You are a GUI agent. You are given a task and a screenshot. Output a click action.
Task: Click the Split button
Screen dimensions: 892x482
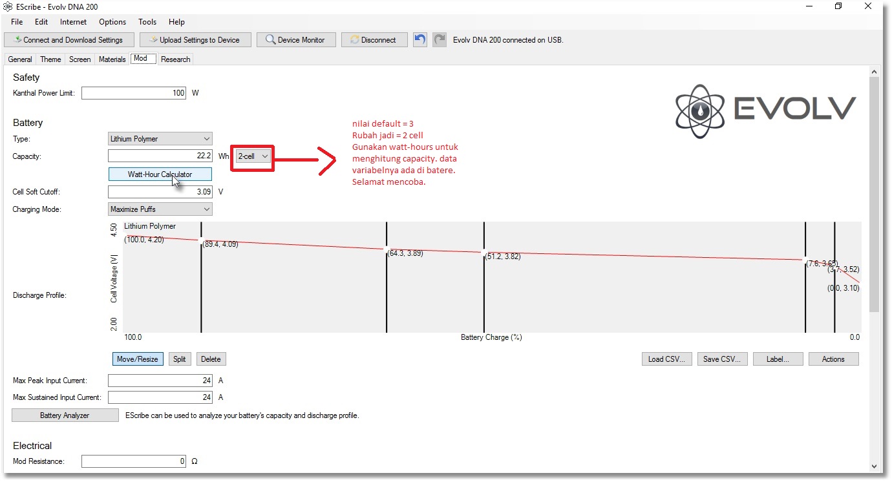180,359
